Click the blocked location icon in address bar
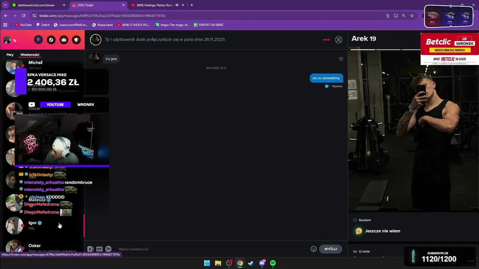This screenshot has width=479, height=269. pos(388,16)
